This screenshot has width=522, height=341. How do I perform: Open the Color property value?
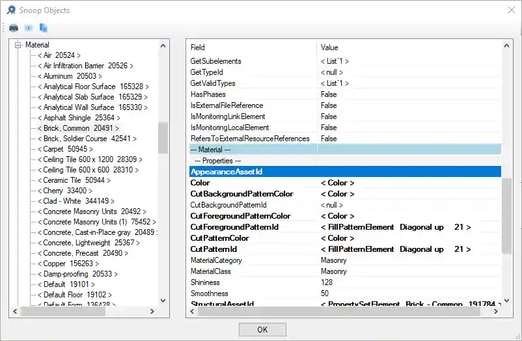pos(337,183)
